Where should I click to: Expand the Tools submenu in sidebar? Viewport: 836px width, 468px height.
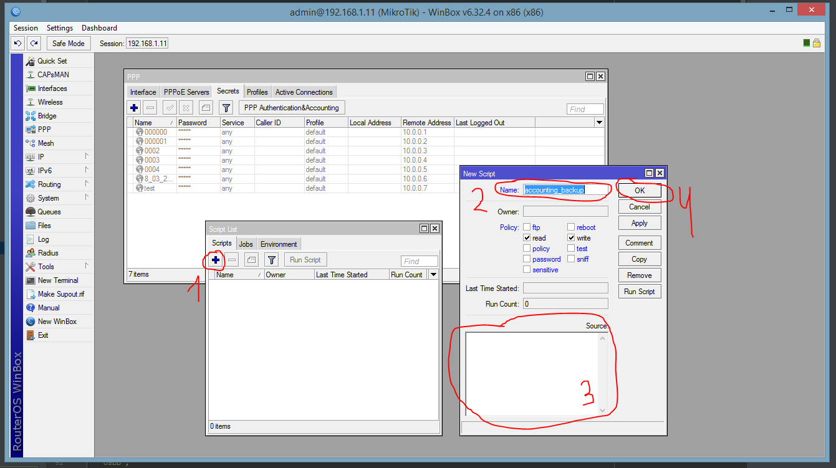[x=87, y=266]
